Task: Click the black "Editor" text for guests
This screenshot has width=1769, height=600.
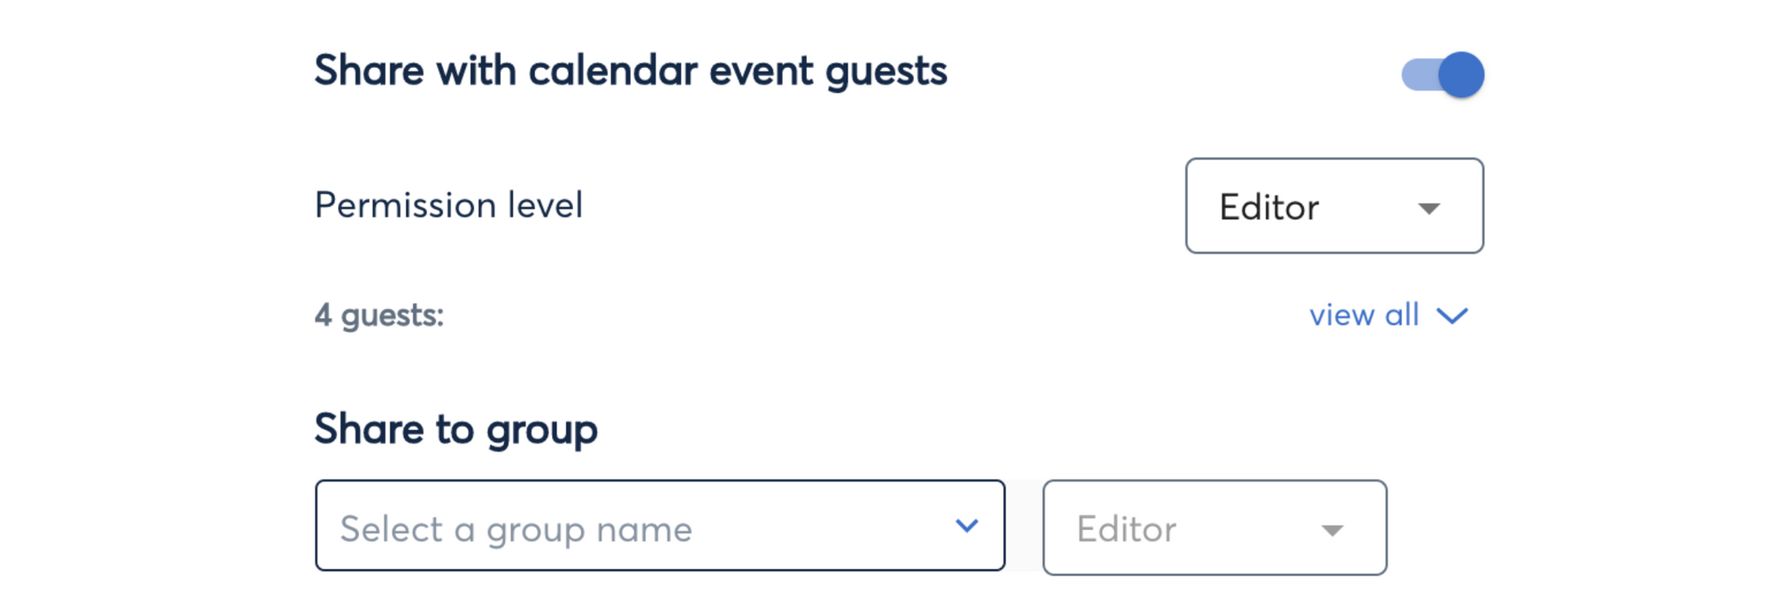Action: tap(1268, 208)
